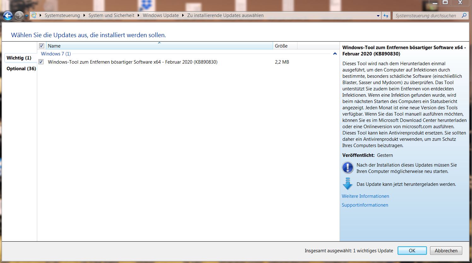Viewport: 472px width, 263px height.
Task: Uncheck the KB890830 update checkbox
Action: click(x=41, y=62)
